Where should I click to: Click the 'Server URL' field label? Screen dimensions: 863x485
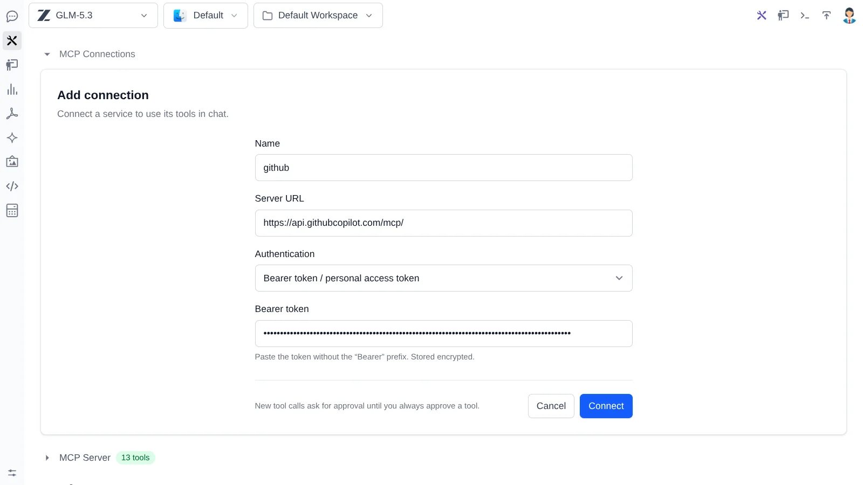pyautogui.click(x=279, y=198)
